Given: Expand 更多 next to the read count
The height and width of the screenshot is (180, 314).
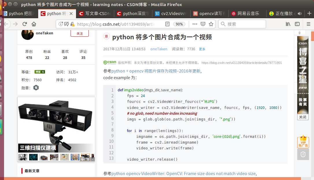Looking at the screenshot, I should 202,49.
